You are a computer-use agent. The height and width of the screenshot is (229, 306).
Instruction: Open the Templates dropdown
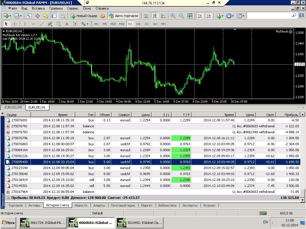click(x=241, y=16)
